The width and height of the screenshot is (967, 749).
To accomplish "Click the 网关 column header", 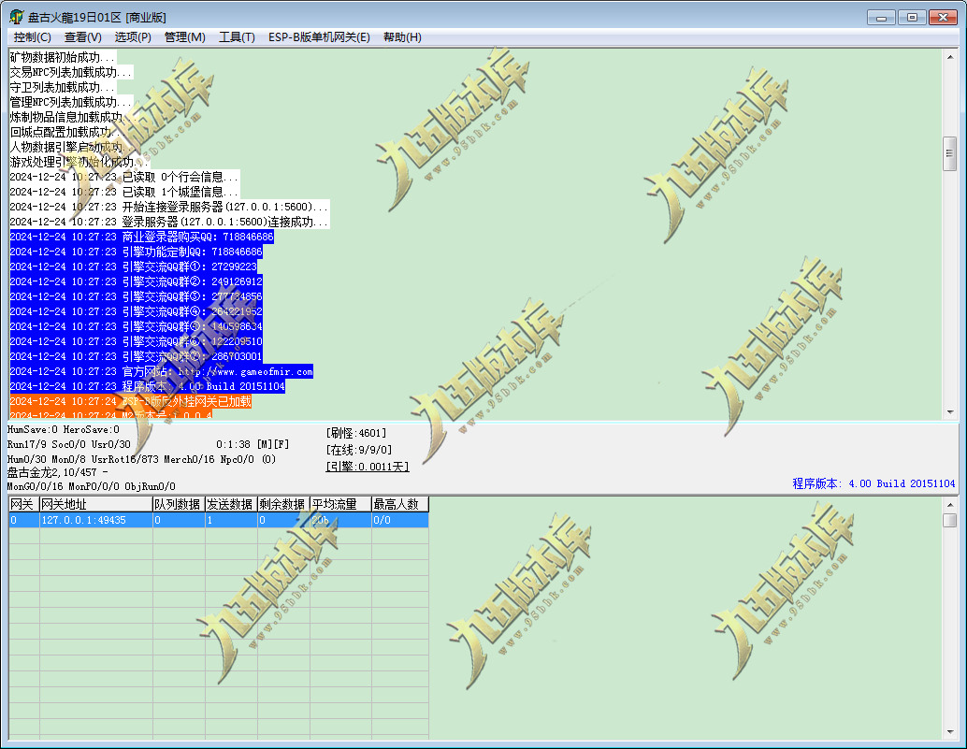I will (24, 504).
